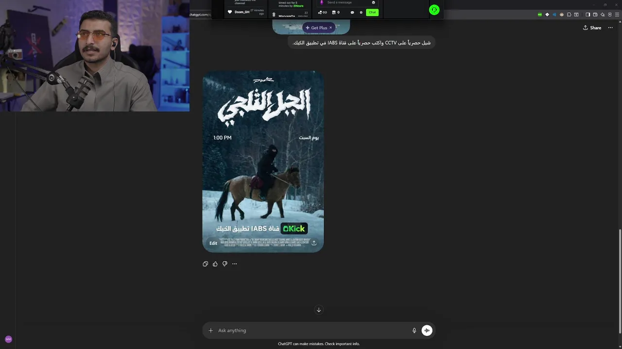Open the Brave wallet icon
The height and width of the screenshot is (349, 622).
(595, 15)
